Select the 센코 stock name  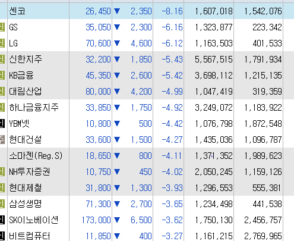coord(17,11)
